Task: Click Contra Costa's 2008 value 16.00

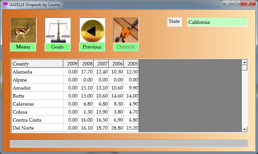Action: click(x=86, y=120)
